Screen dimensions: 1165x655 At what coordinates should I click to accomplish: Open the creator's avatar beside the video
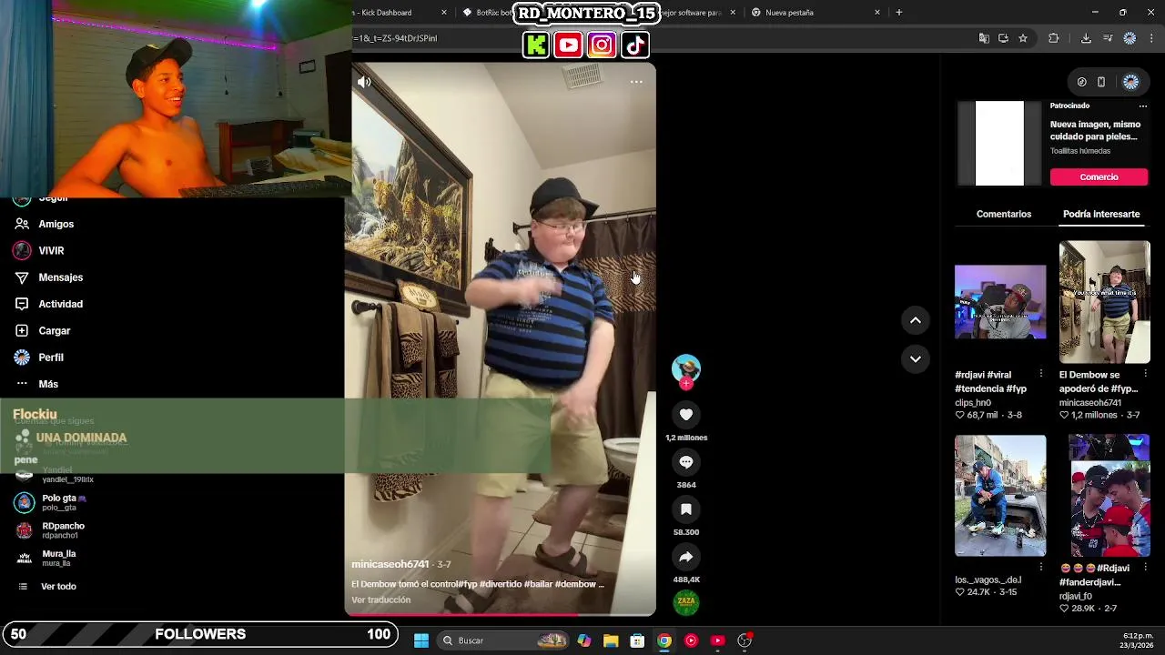coord(686,368)
